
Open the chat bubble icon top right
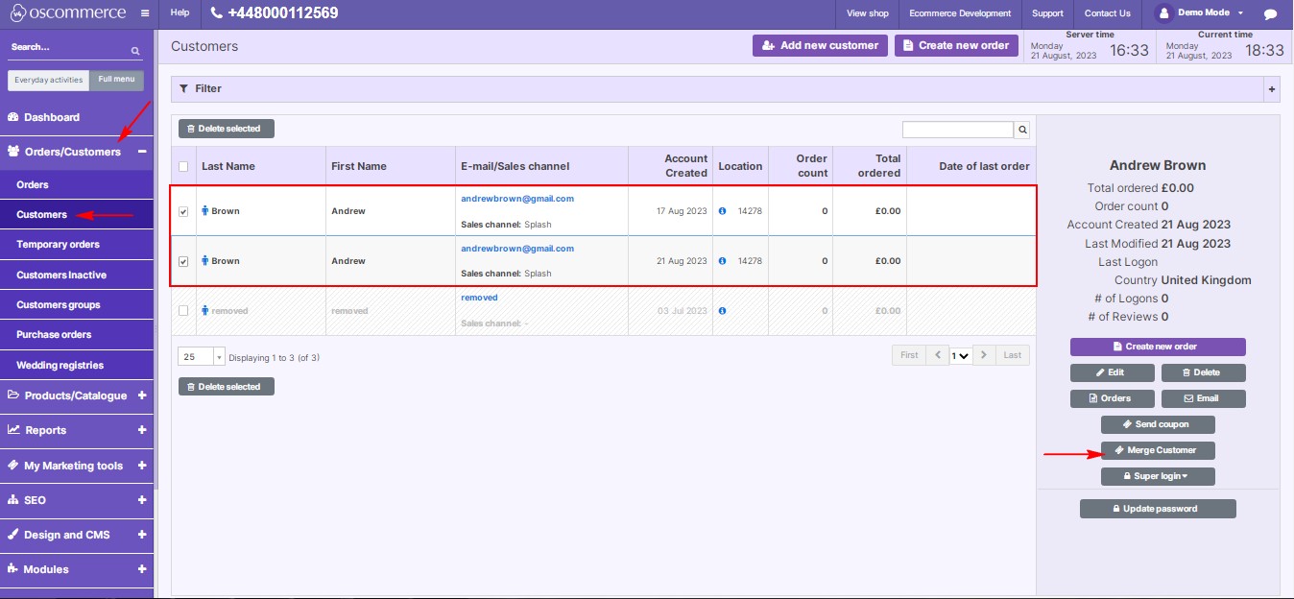click(x=1271, y=12)
